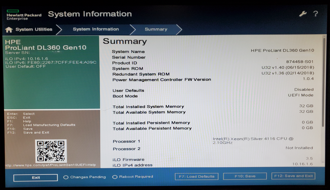Go to System Utilities breadcrumb
The width and height of the screenshot is (330, 190).
(34, 29)
